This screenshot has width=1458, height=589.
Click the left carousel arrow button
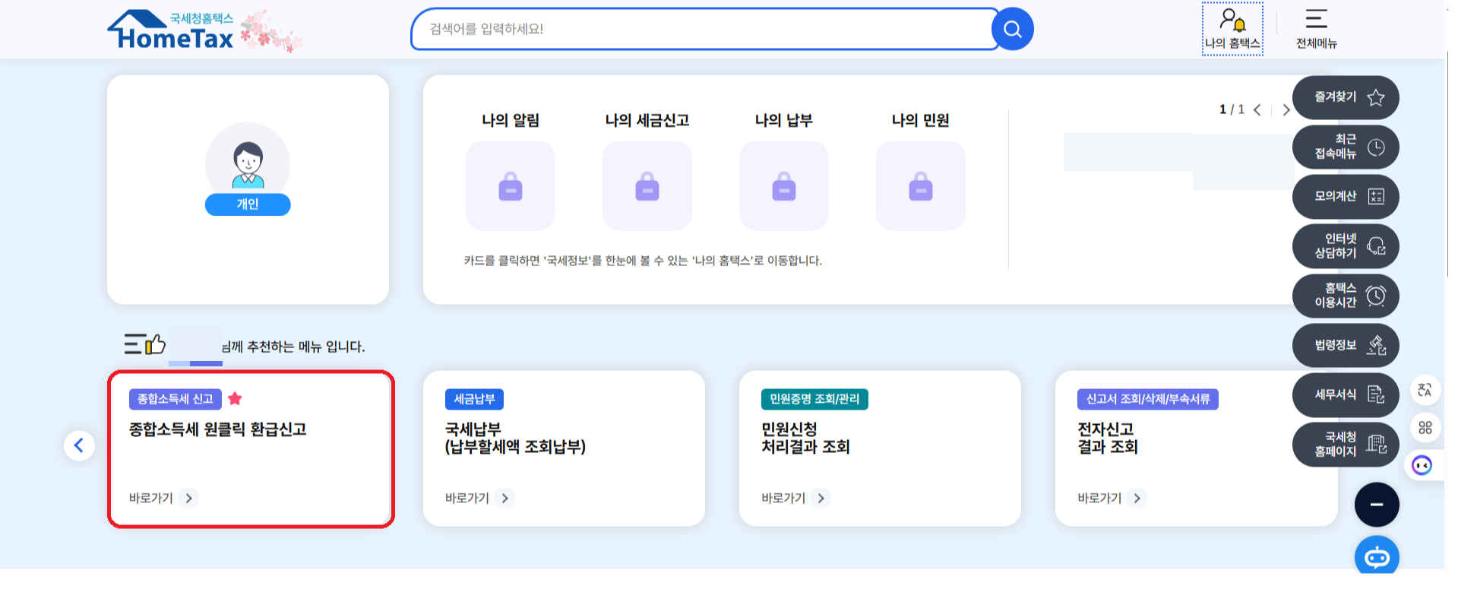79,445
